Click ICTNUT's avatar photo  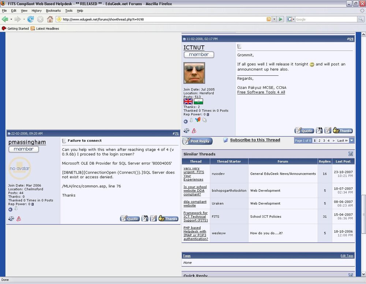click(x=194, y=73)
